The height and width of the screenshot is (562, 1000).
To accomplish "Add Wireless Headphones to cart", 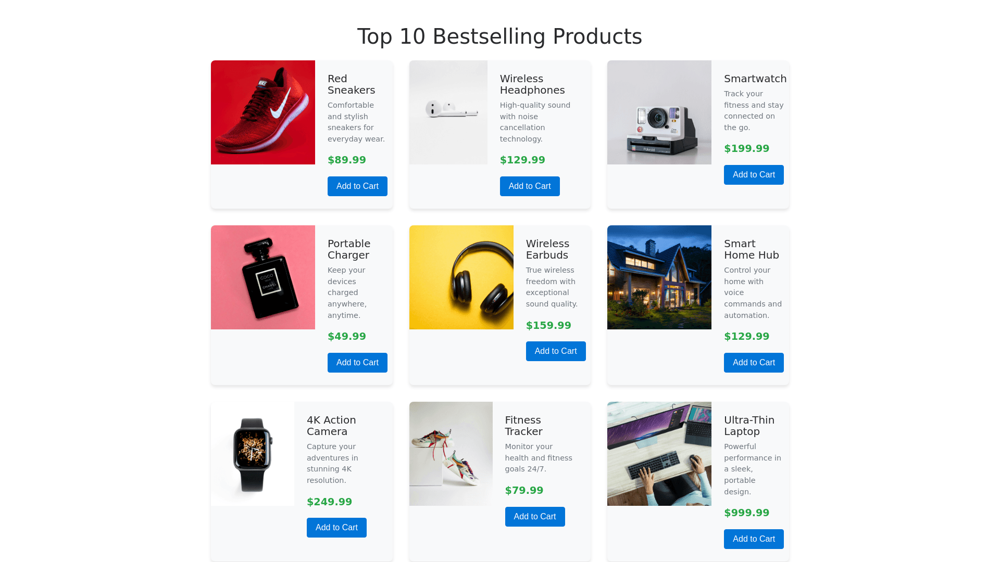I will (x=530, y=186).
